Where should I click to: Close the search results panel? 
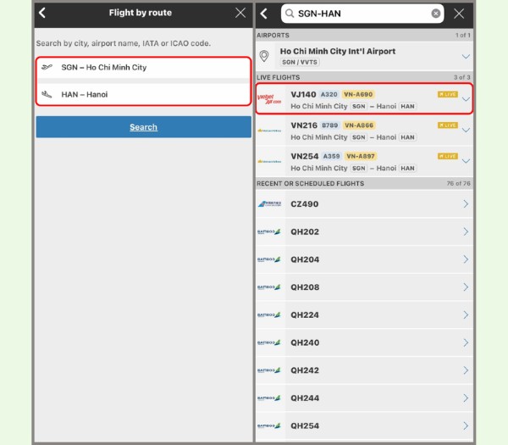[460, 14]
